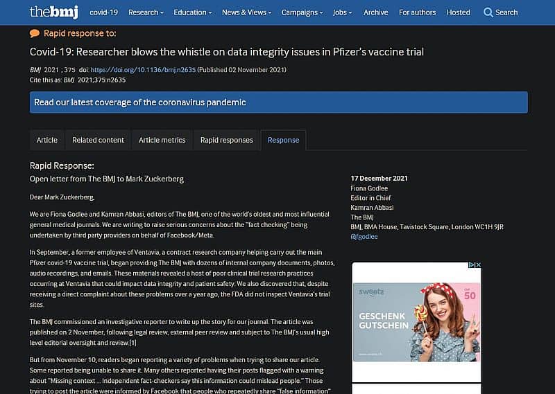
Task: Open the Archive page
Action: pos(376,12)
